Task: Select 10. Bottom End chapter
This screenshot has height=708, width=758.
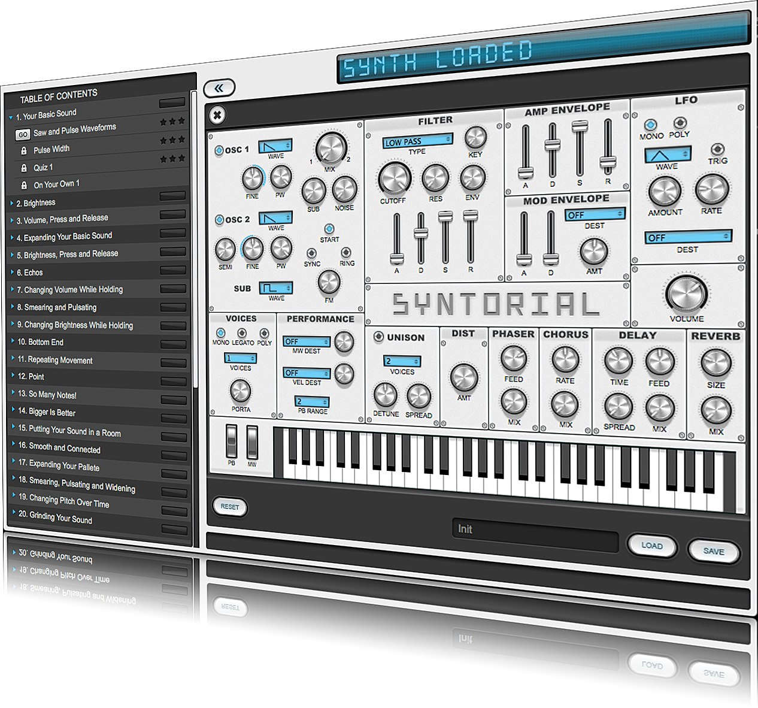Action: click(x=41, y=342)
